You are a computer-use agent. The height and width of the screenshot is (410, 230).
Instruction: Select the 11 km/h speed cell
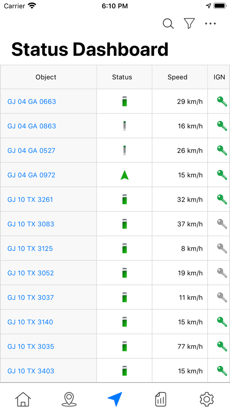coord(180,297)
